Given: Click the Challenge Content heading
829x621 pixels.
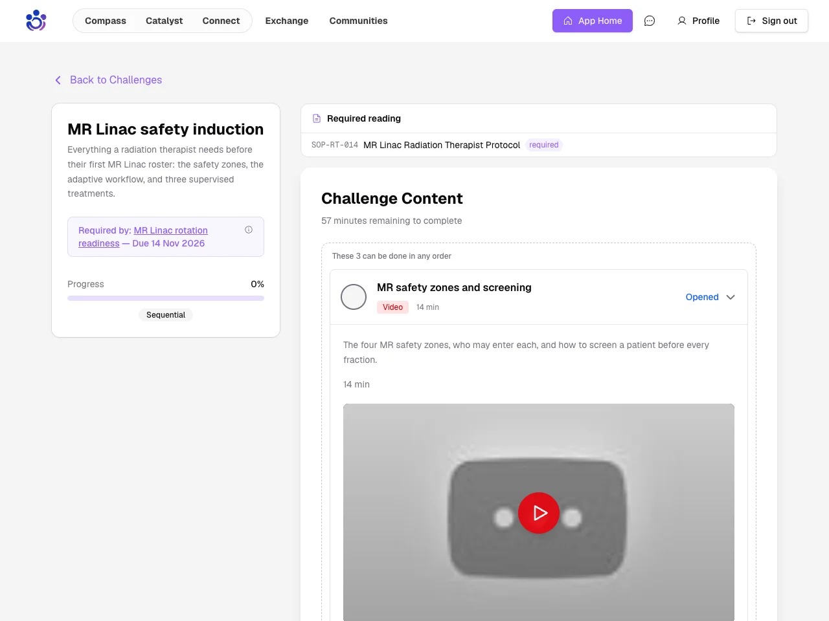Looking at the screenshot, I should (x=392, y=199).
